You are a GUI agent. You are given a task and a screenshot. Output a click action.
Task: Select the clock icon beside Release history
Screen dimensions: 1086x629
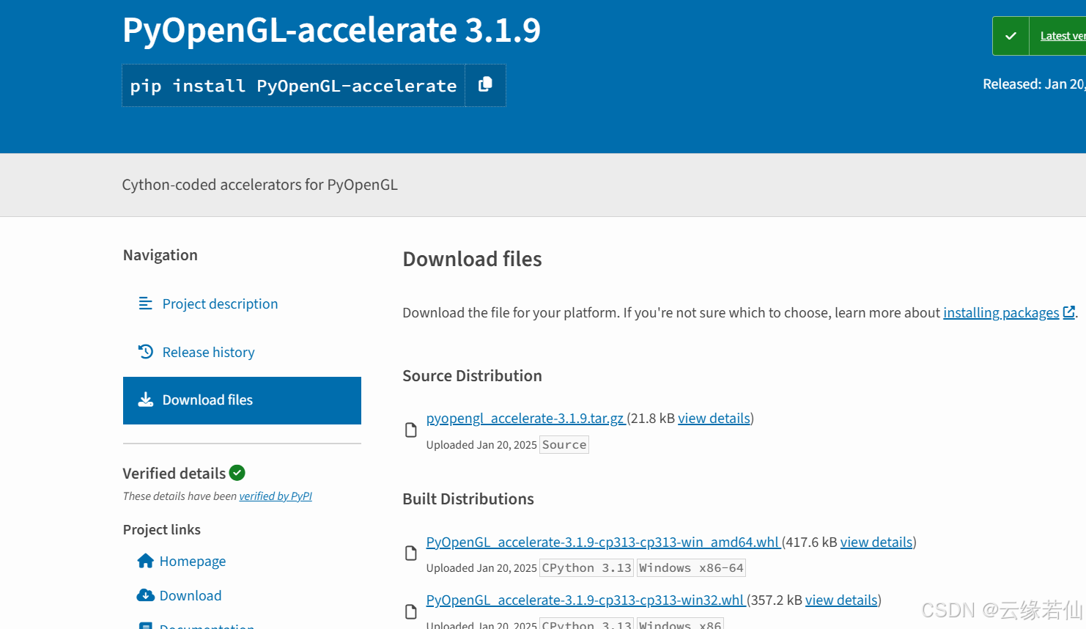[145, 352]
